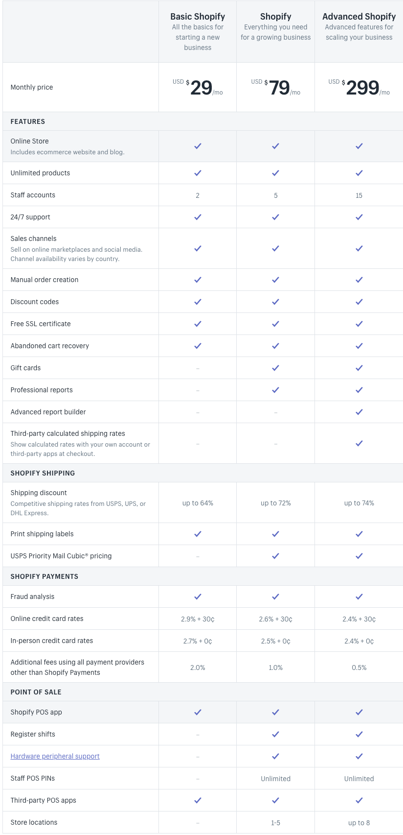Click the $299 per month price
Image resolution: width=403 pixels, height=835 pixels.
point(359,88)
